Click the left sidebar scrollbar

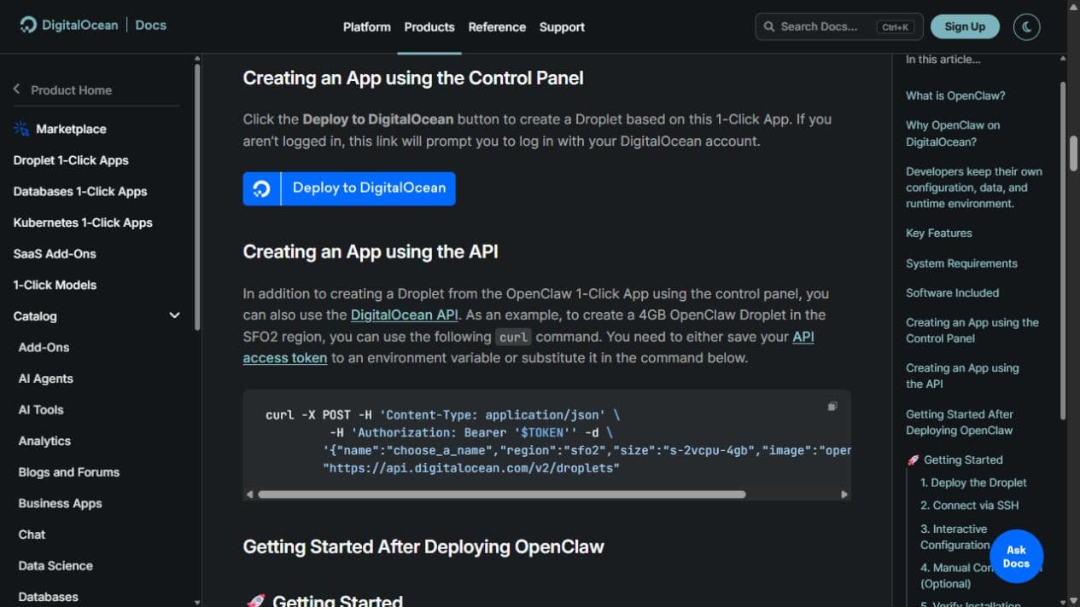[x=197, y=196]
